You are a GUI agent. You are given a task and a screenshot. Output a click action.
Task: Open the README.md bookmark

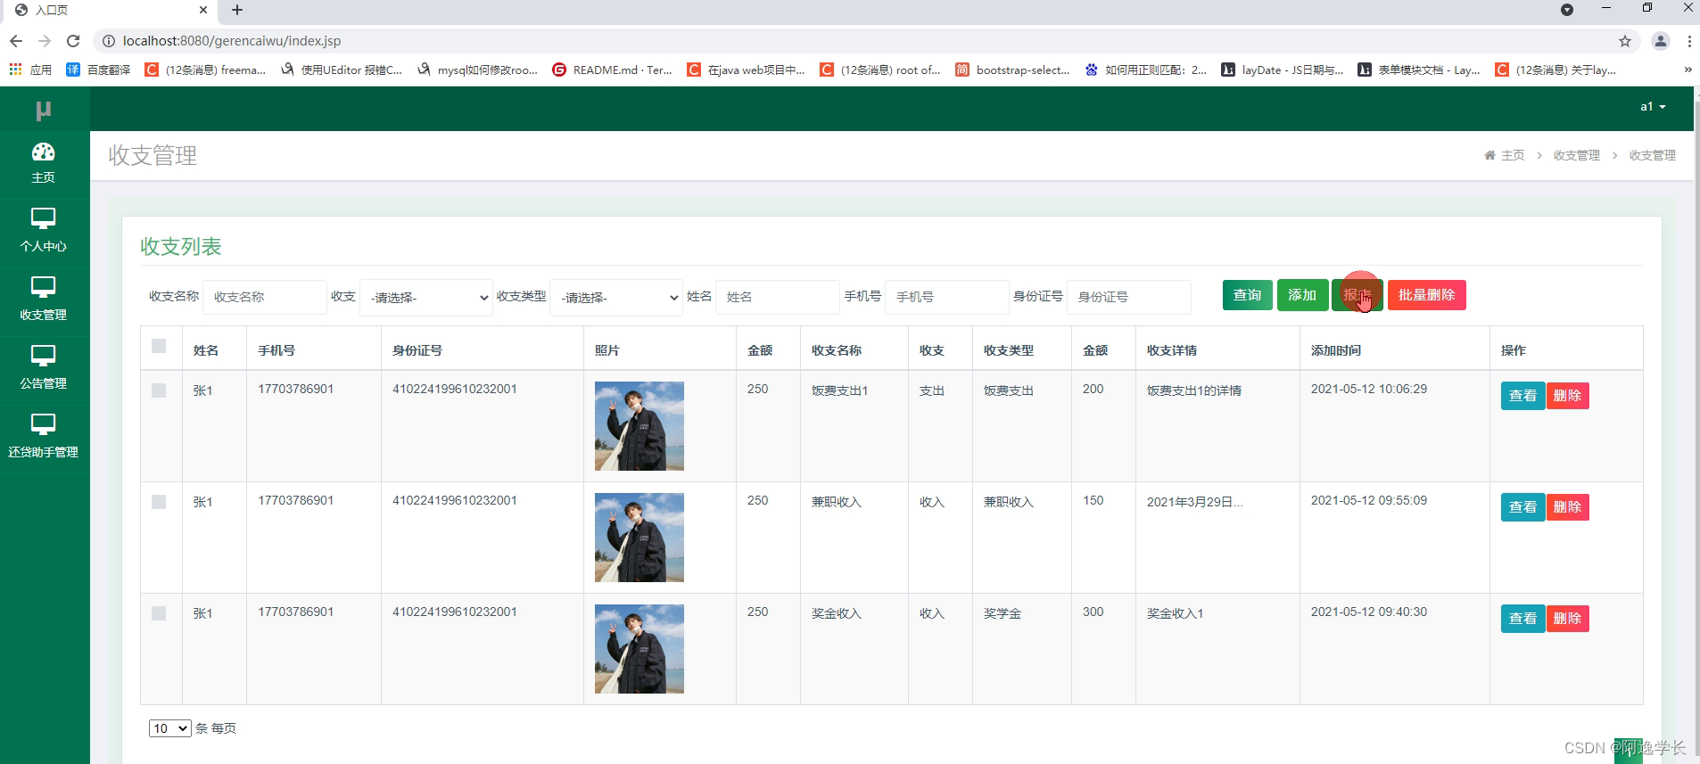pos(613,70)
